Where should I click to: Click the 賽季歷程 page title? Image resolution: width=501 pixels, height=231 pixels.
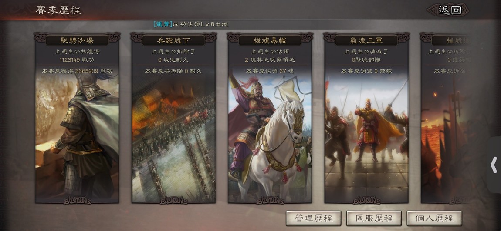pyautogui.click(x=58, y=10)
